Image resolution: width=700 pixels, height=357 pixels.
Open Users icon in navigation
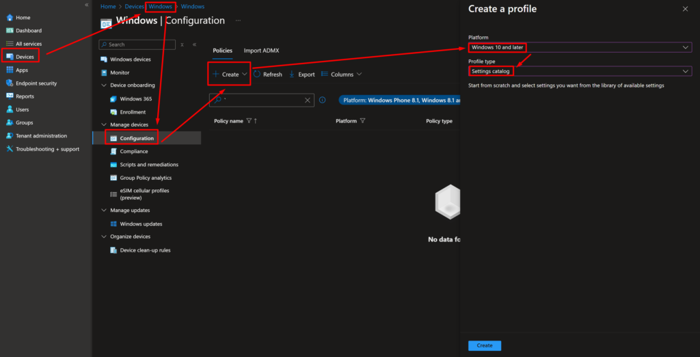tap(10, 109)
